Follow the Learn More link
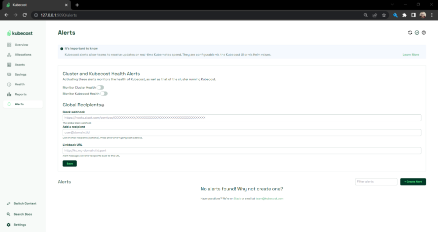Screen dimensions: 438x232 pyautogui.click(x=410, y=55)
